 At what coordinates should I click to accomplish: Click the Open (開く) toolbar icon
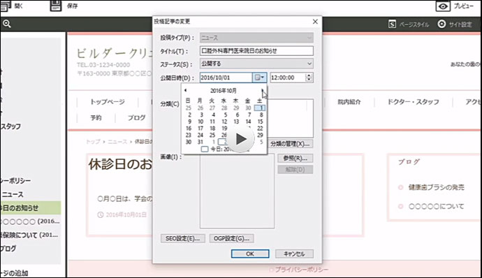(x=6, y=6)
